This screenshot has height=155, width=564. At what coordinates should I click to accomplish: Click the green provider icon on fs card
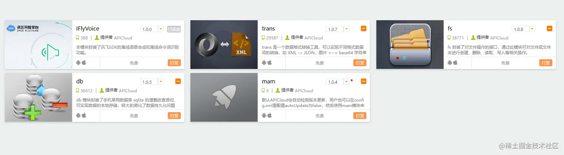click(473, 38)
